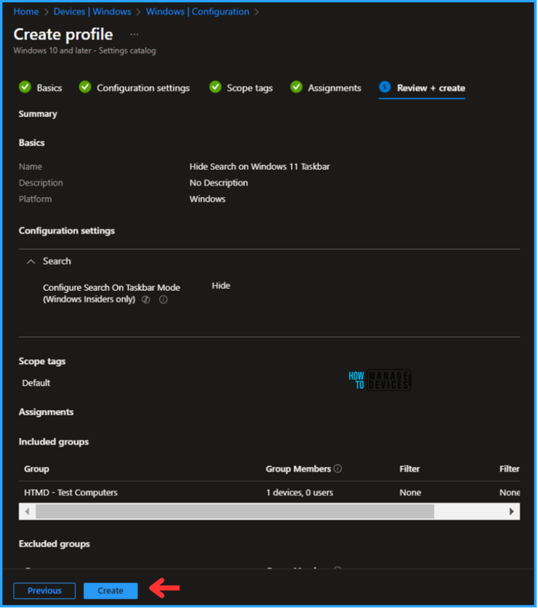Click the 'No Description' value
This screenshot has height=608, width=538.
(x=218, y=183)
